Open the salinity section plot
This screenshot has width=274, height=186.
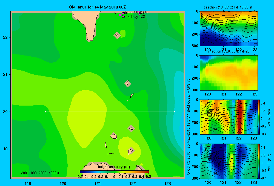pyautogui.click(x=229, y=73)
